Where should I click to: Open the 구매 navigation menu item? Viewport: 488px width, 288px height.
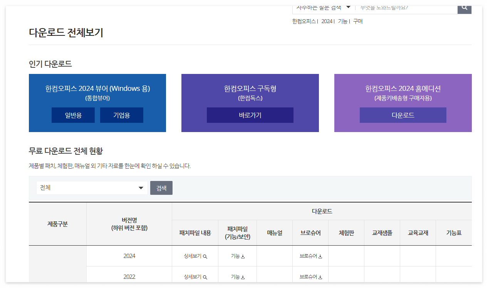pos(357,21)
